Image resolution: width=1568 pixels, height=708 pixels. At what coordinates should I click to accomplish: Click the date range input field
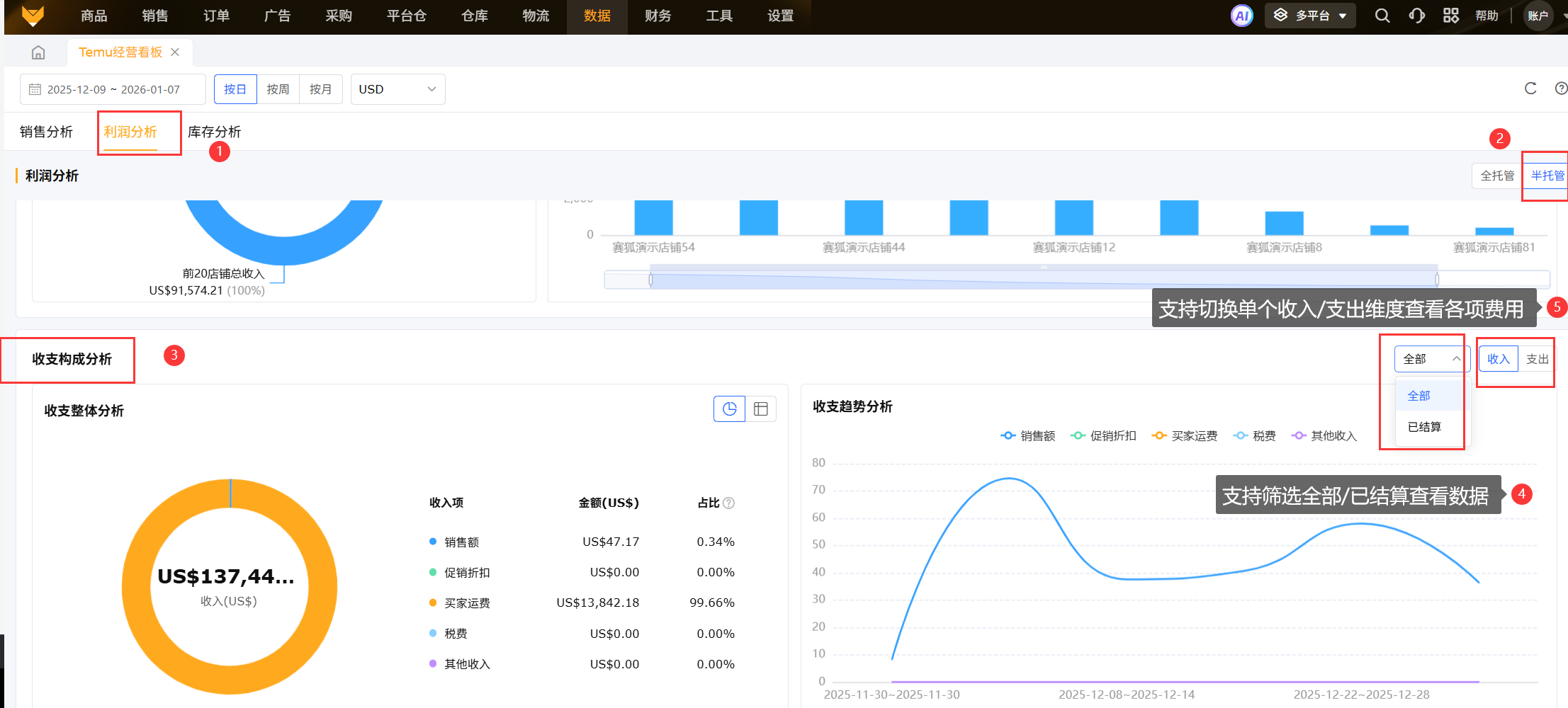113,89
